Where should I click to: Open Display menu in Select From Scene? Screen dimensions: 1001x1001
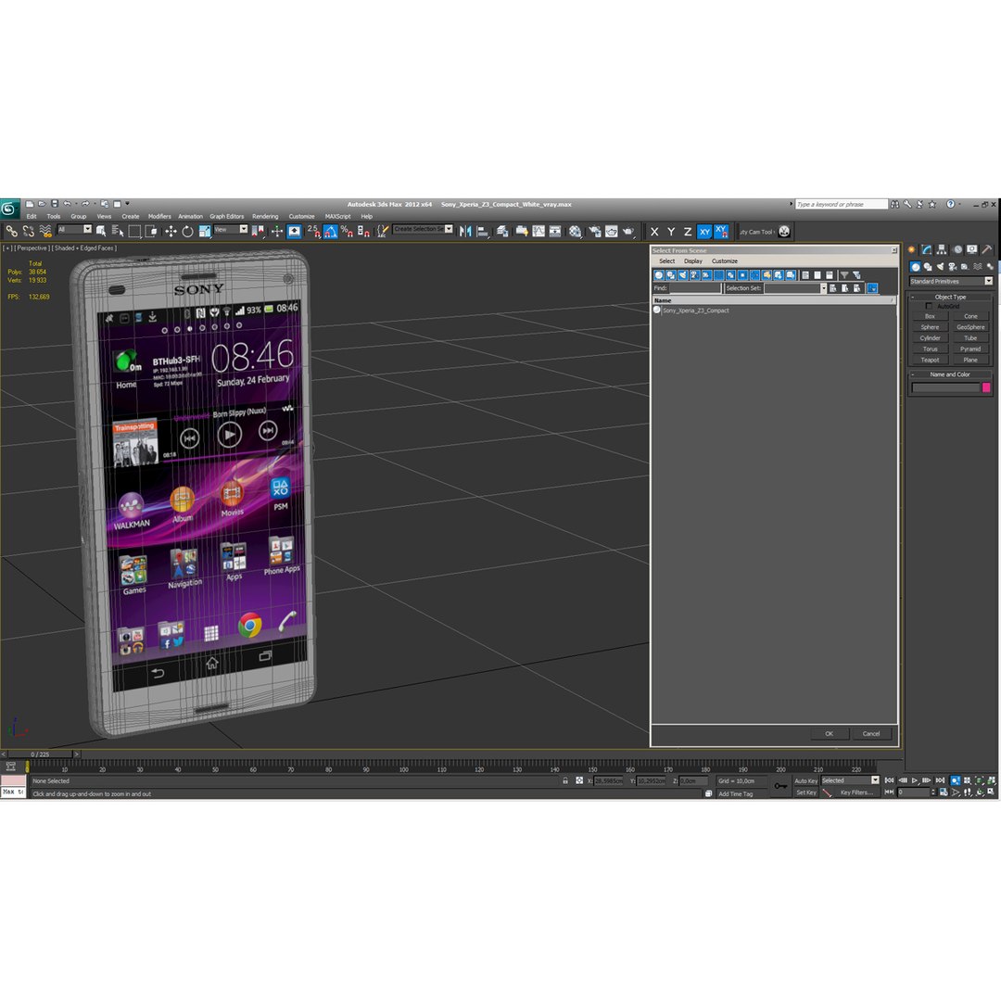point(692,261)
